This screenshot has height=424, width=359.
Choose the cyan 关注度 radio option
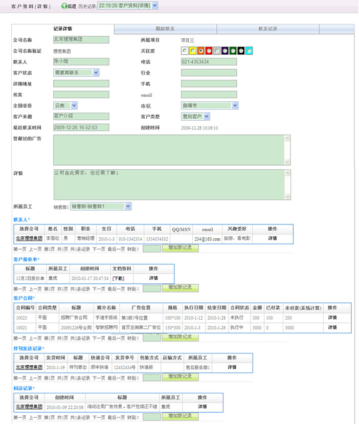[x=249, y=51]
